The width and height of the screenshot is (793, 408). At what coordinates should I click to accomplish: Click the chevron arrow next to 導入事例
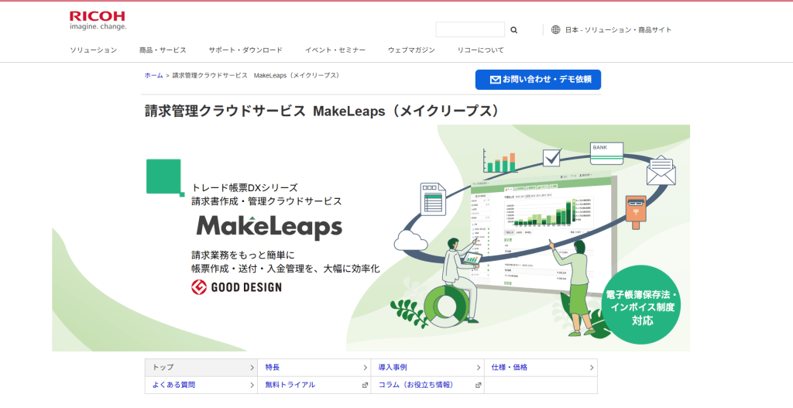click(x=479, y=368)
